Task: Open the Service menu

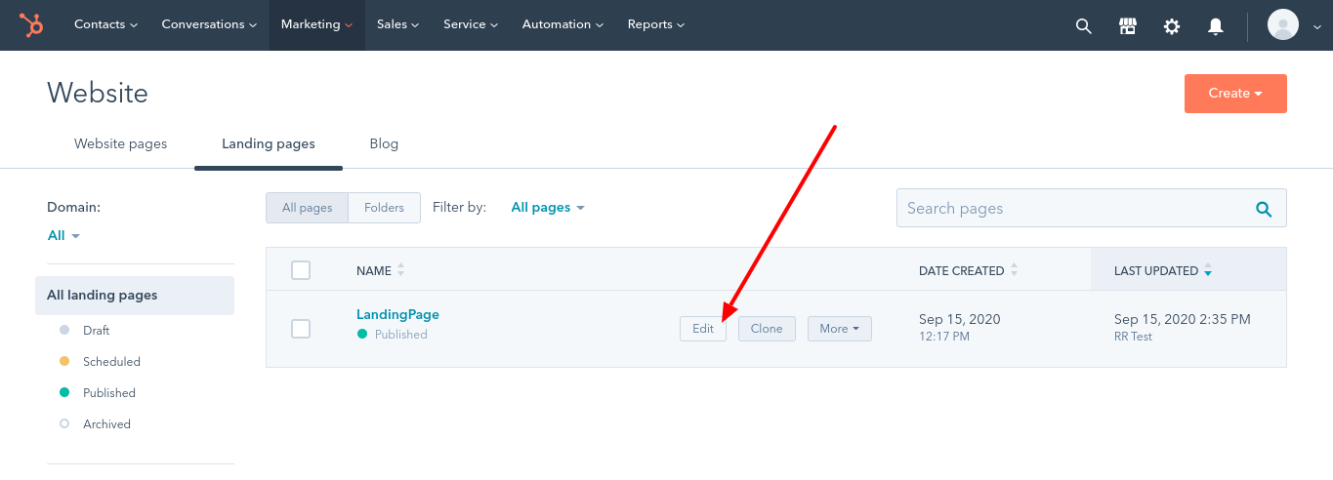Action: click(x=471, y=24)
